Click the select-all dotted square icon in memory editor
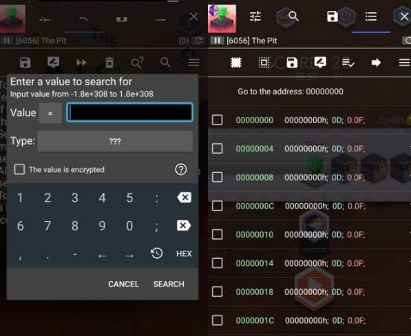Screen dimensions: 411x336 (236, 63)
